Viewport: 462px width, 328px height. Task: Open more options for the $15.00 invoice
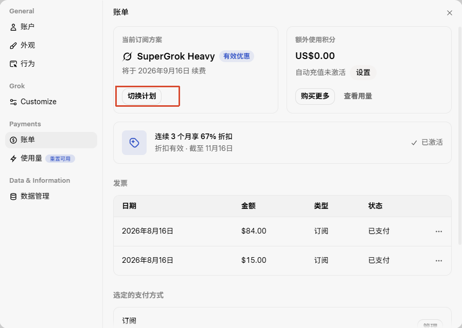439,260
